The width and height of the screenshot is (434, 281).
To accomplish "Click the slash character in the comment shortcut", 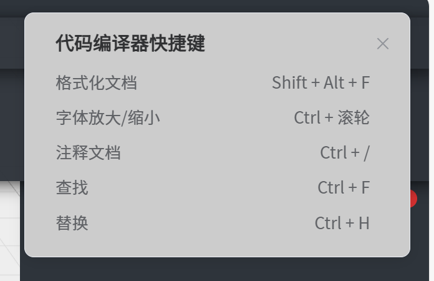I will (x=366, y=152).
